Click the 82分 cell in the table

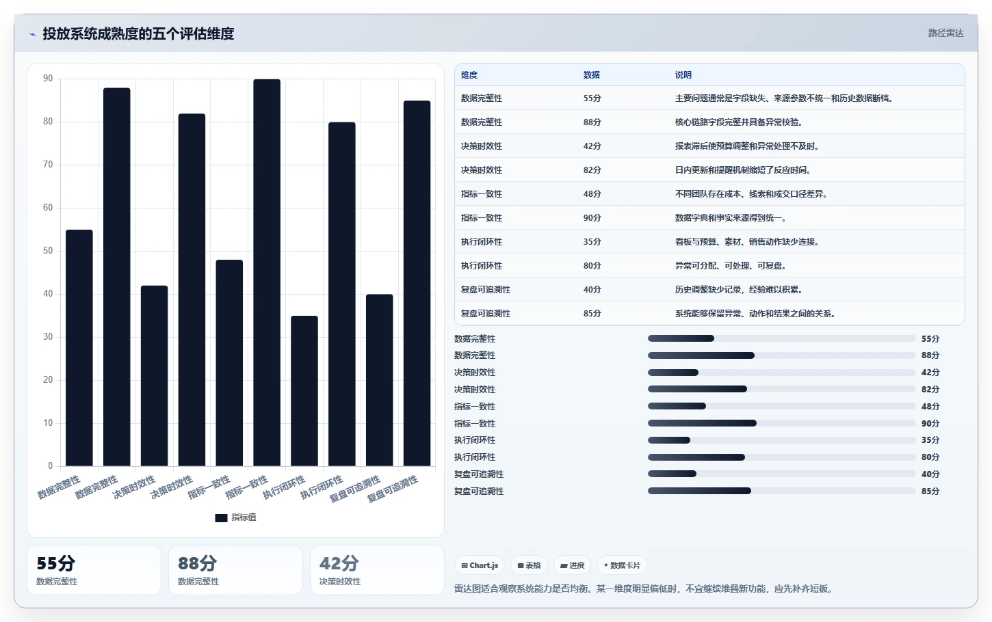click(x=592, y=170)
